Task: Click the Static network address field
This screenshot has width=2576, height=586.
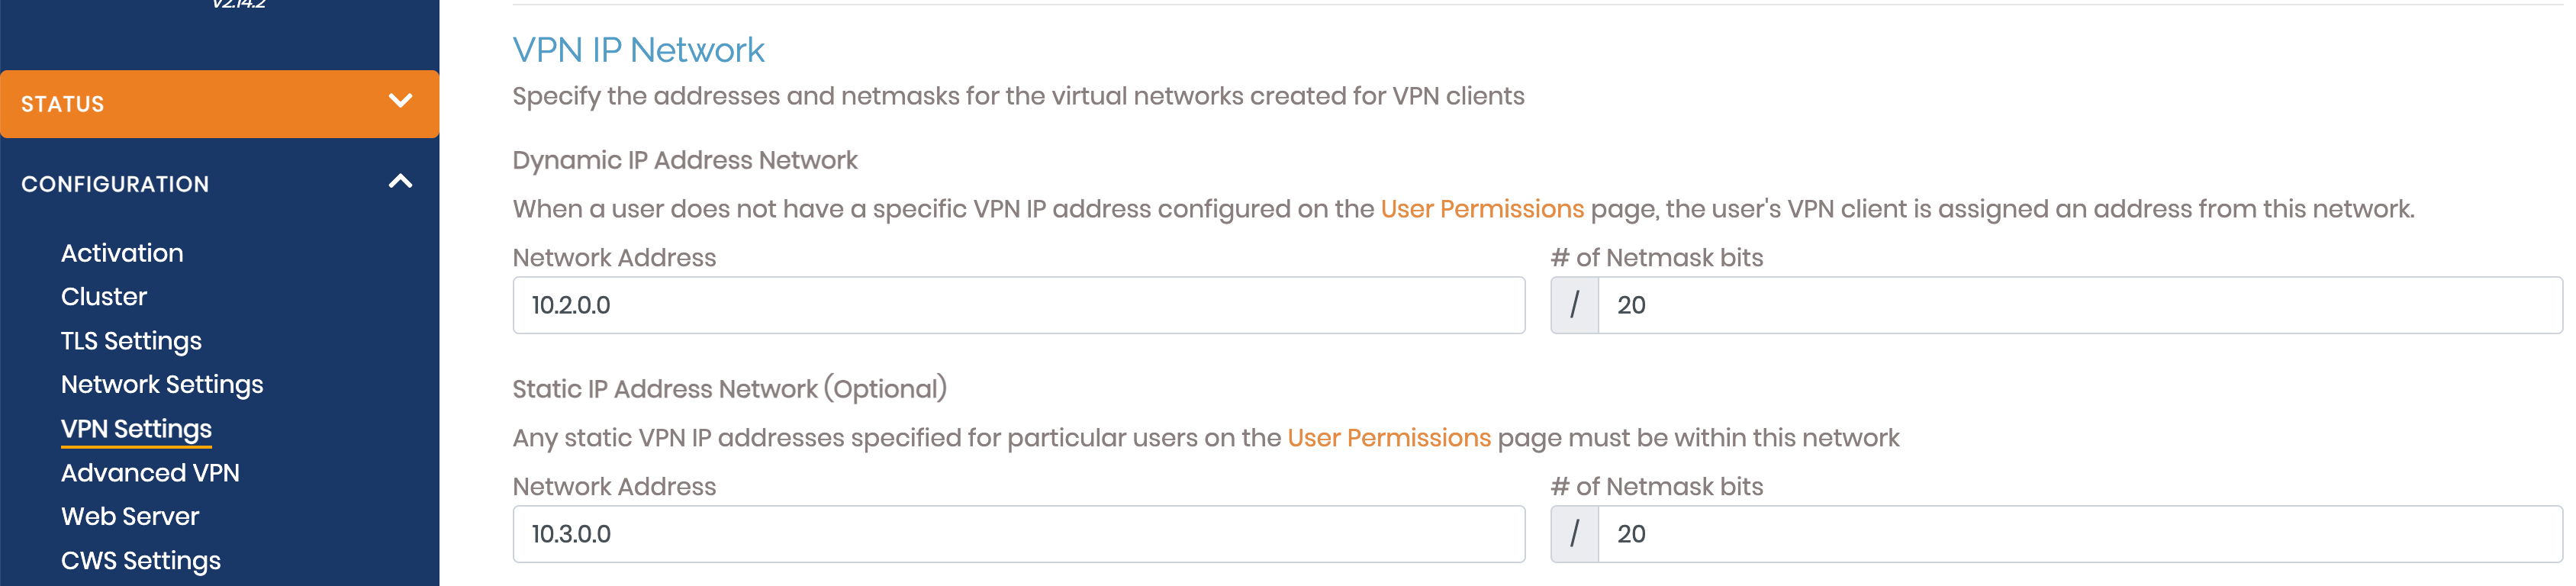Action: point(1018,535)
